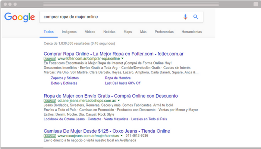Expand arrow next to octane-jeans URL

click(119, 101)
